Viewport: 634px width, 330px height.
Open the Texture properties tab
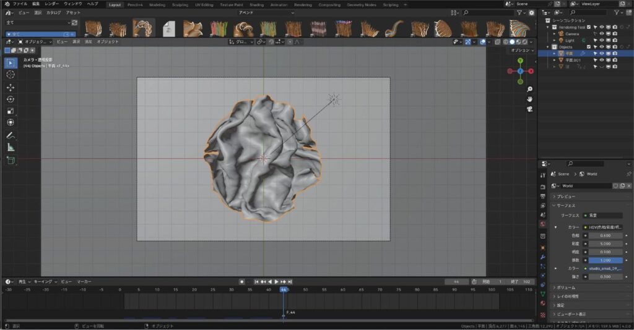542,315
